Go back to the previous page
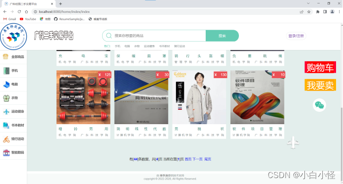343x184 pixels. click(5, 12)
